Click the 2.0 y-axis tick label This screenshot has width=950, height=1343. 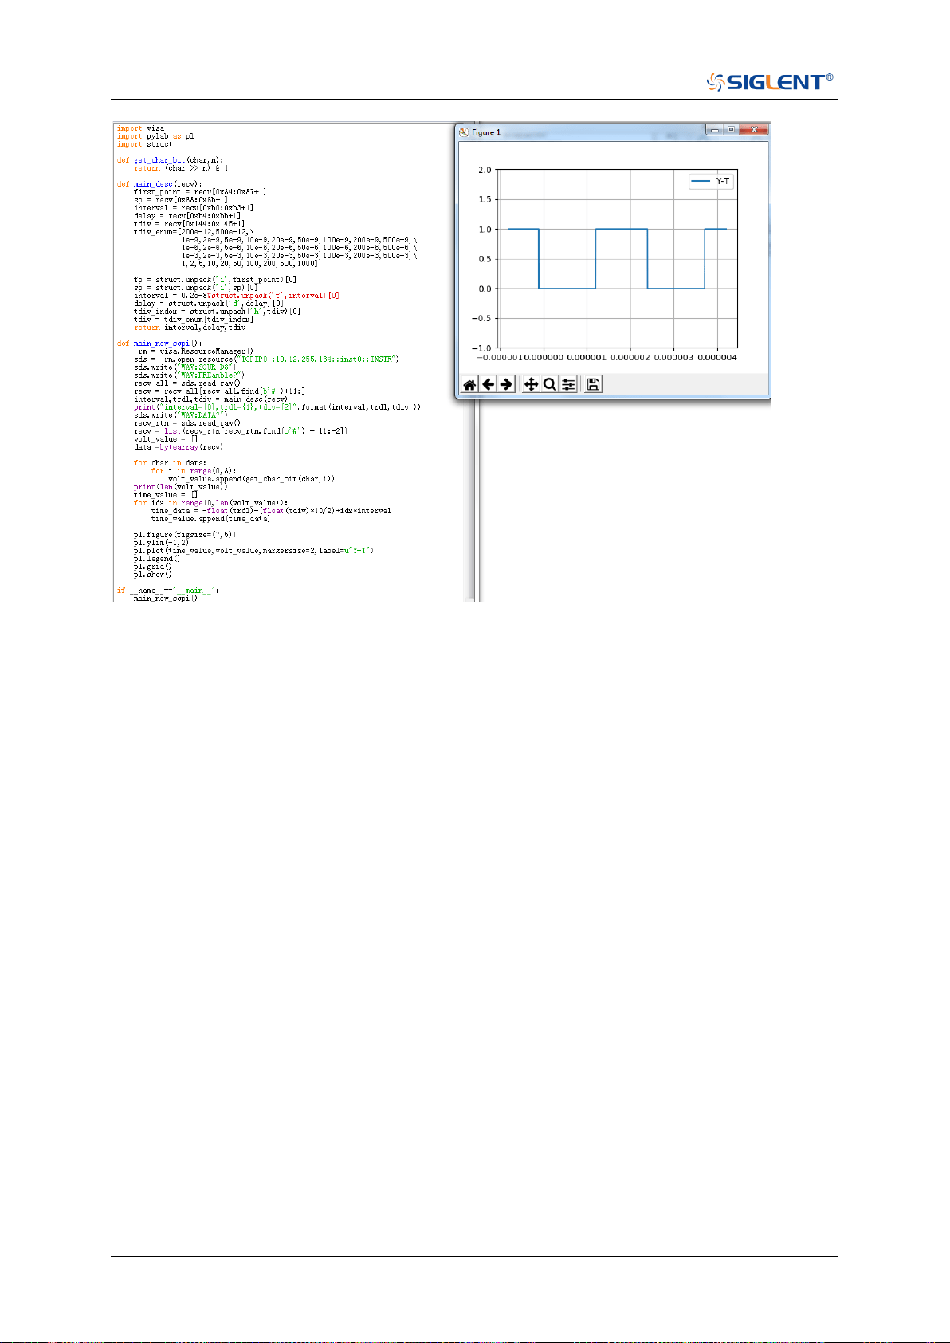click(485, 170)
